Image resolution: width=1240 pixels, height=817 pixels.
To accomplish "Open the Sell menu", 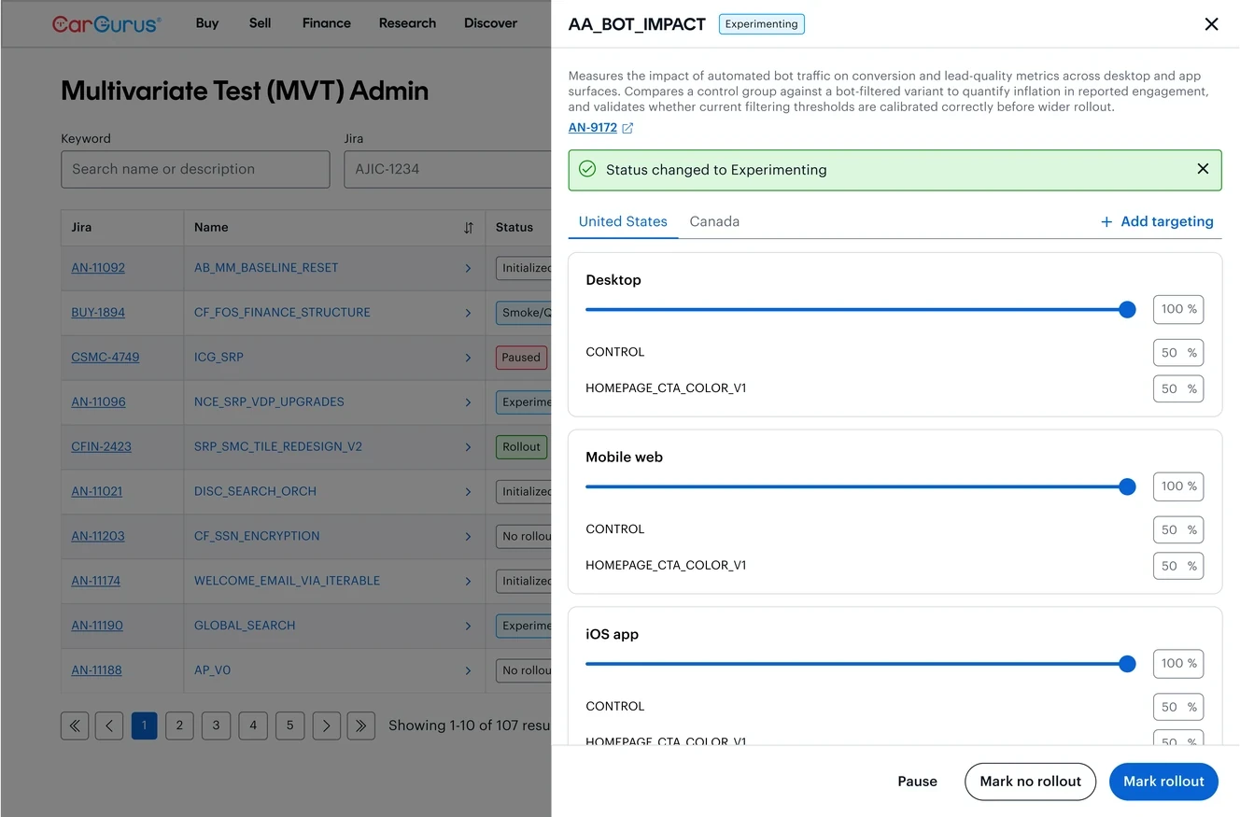I will (x=261, y=23).
